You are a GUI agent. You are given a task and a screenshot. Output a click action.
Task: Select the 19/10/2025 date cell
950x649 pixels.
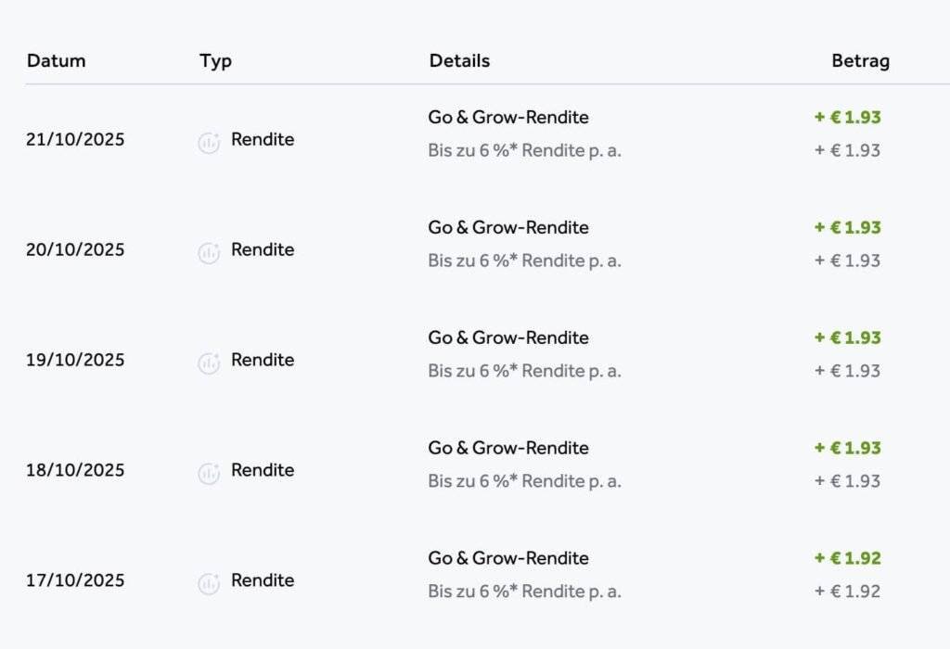(x=75, y=361)
